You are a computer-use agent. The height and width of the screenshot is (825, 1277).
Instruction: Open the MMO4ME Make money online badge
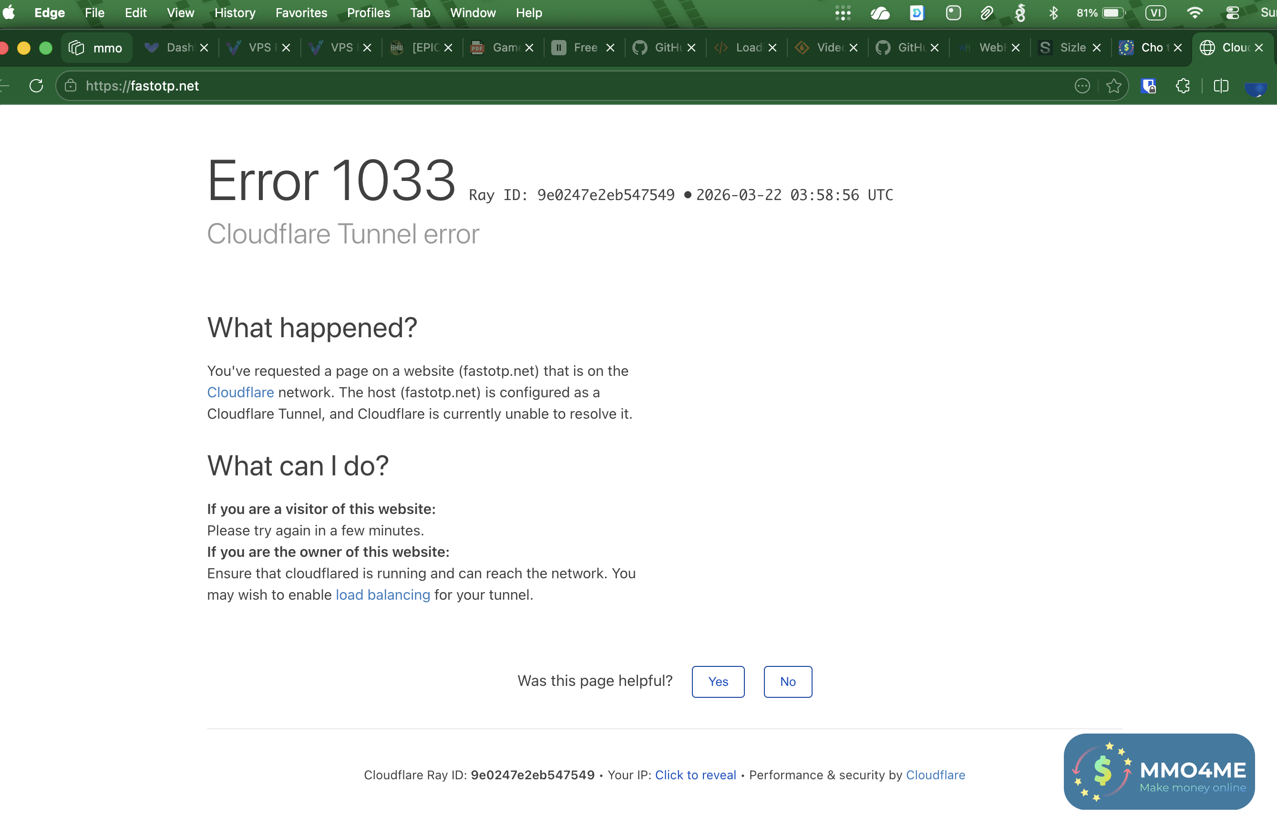1159,772
